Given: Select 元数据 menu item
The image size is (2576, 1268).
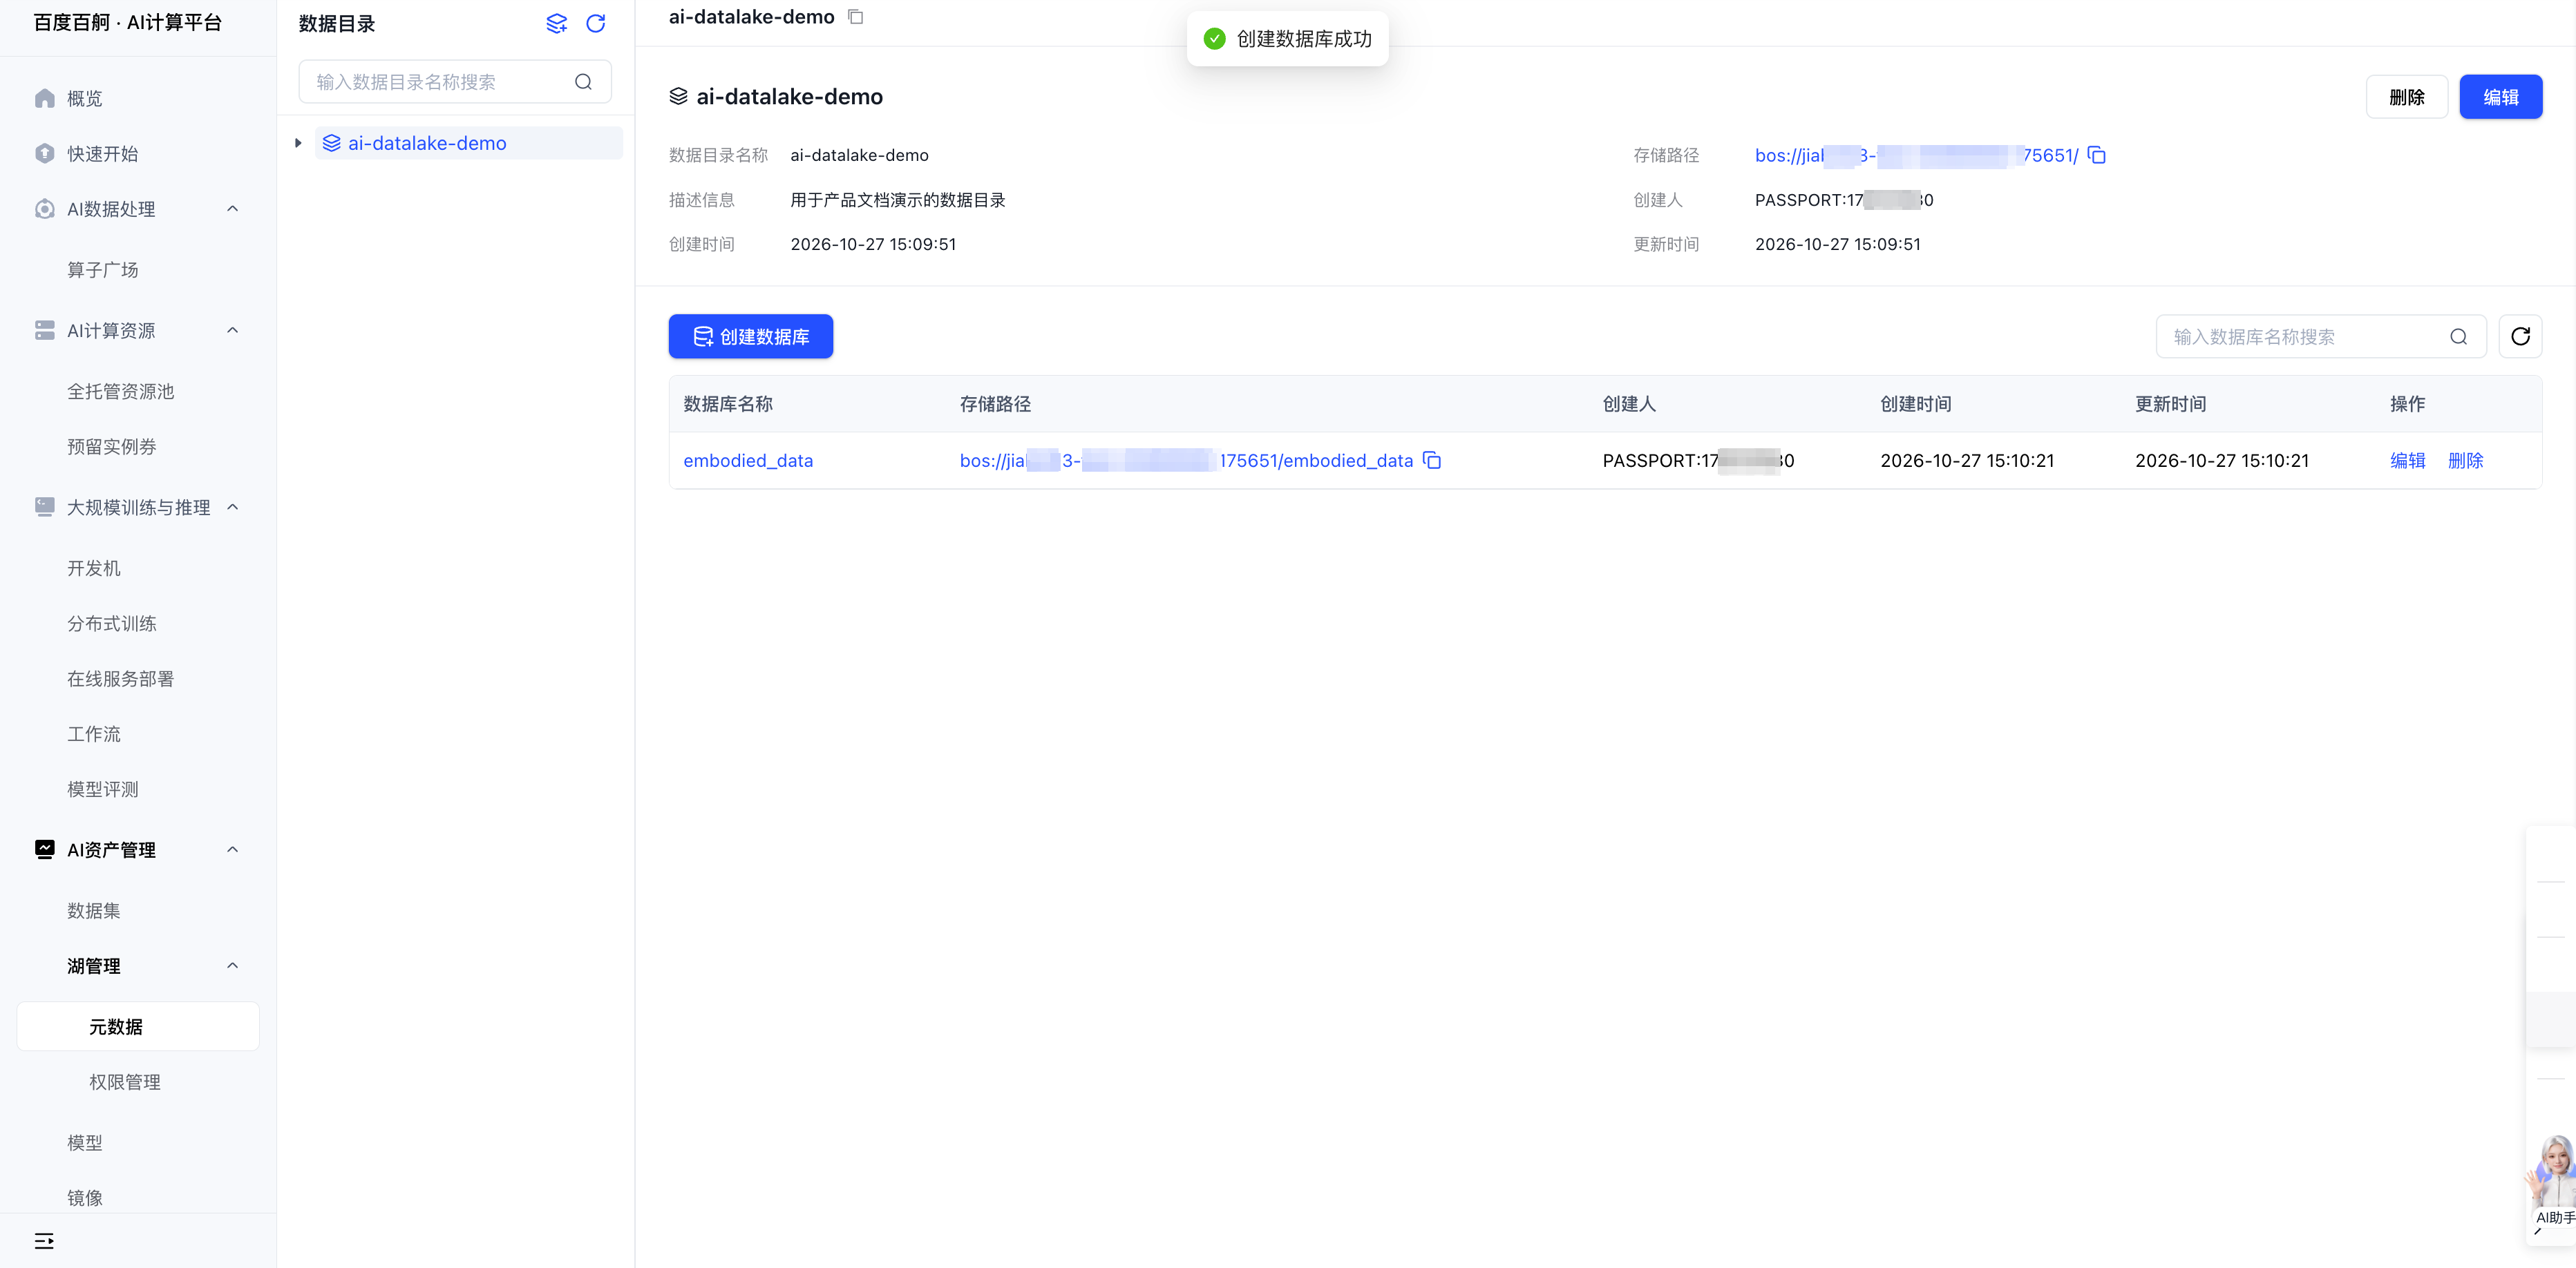Looking at the screenshot, I should 138,1027.
